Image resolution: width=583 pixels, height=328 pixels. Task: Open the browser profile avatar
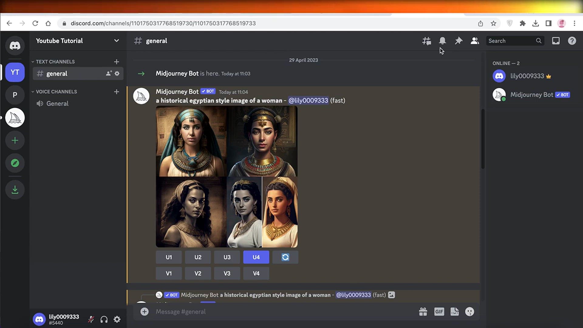coord(561,23)
